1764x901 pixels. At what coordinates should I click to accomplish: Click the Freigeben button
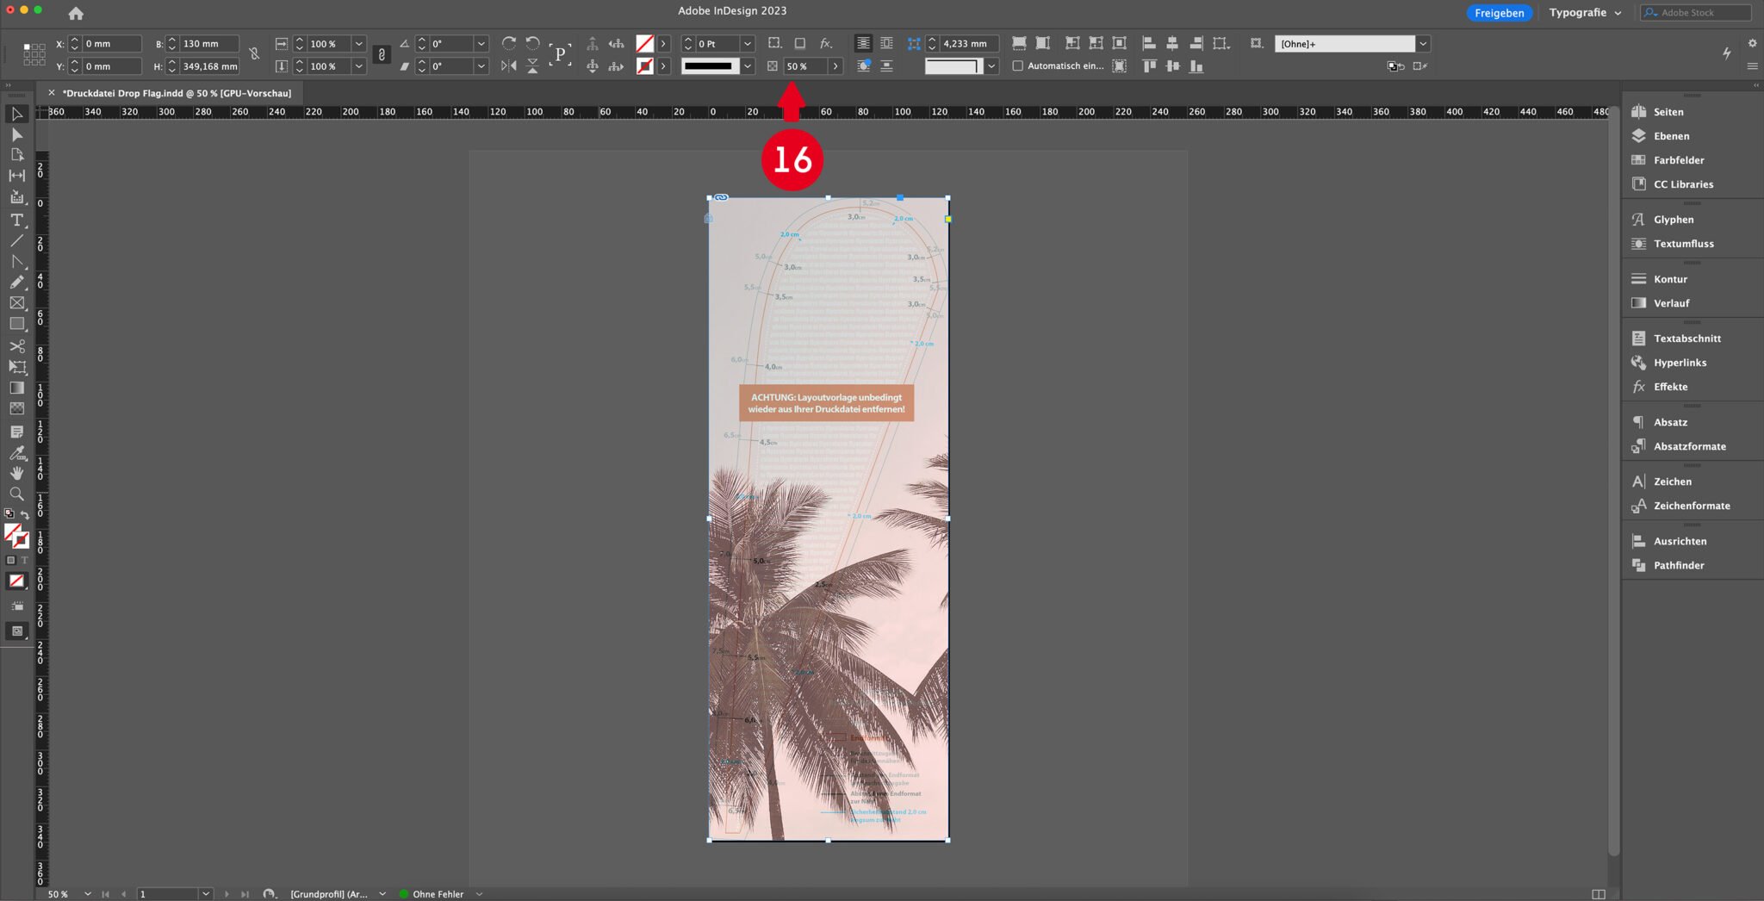coord(1499,12)
